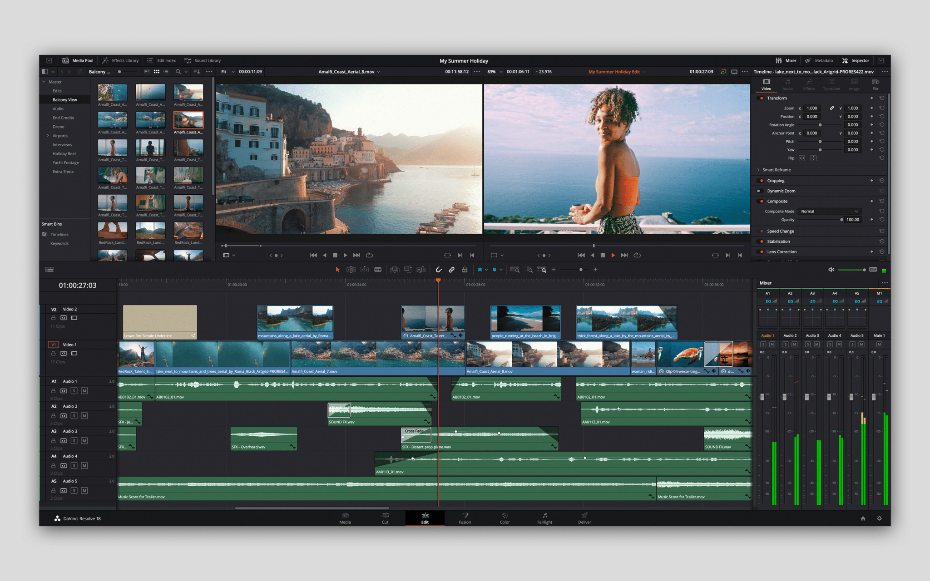This screenshot has height=581, width=930.
Task: Open the source viewer Fit zoom dropdown
Action: [228, 72]
